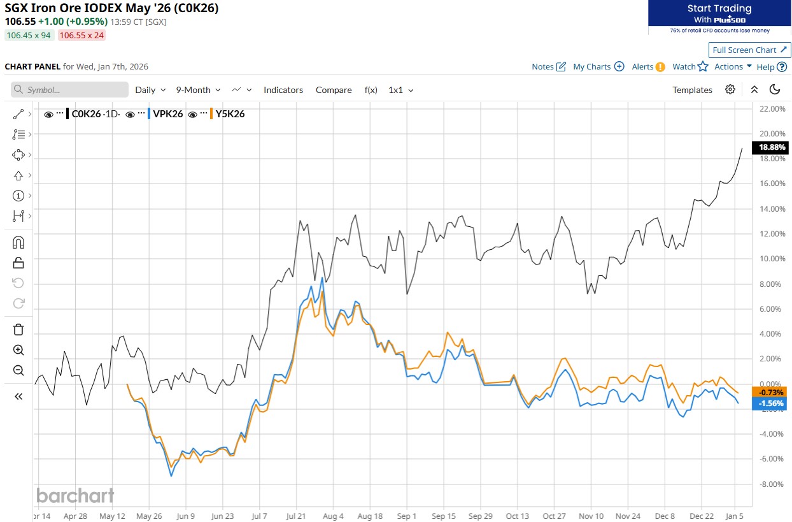The width and height of the screenshot is (792, 522).
Task: Delete drawings with the trash icon
Action: click(18, 329)
